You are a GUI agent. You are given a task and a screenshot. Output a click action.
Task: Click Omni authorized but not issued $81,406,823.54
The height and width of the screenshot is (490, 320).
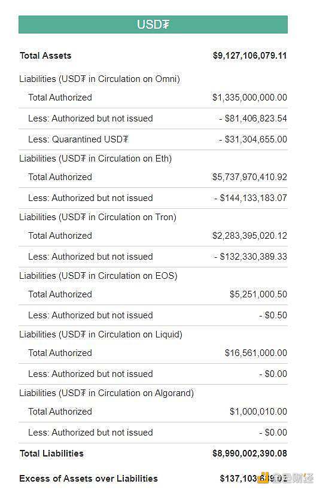click(x=253, y=118)
